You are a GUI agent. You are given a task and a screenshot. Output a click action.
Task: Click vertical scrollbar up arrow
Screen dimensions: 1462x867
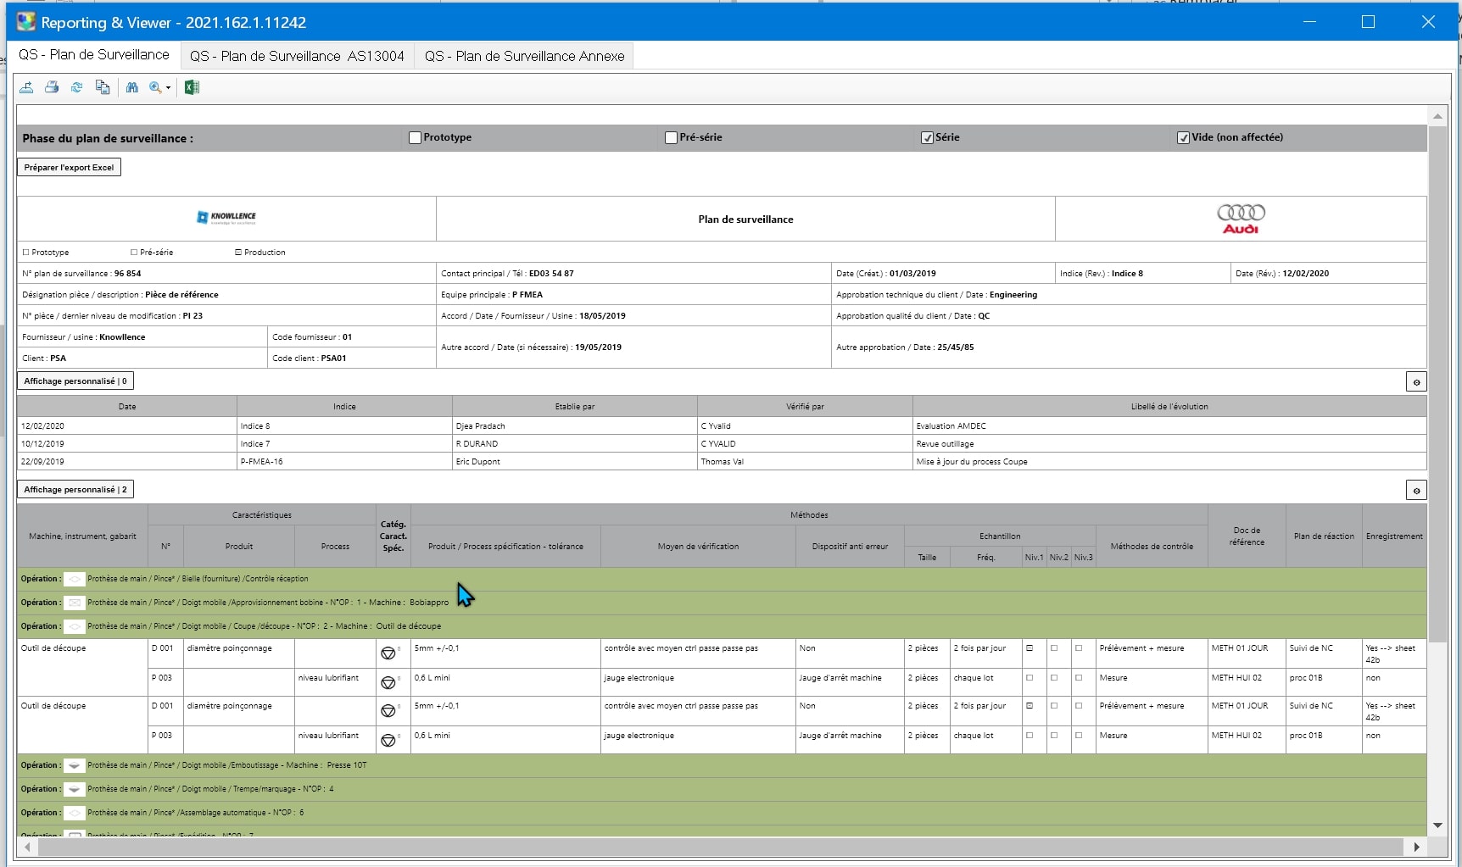point(1437,116)
